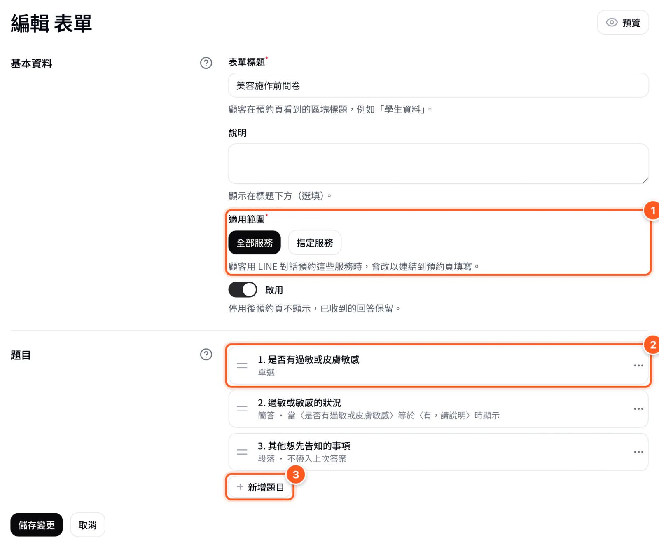
Task: Open more options for 是否有過敏或皮膚敏感
Action: point(638,366)
